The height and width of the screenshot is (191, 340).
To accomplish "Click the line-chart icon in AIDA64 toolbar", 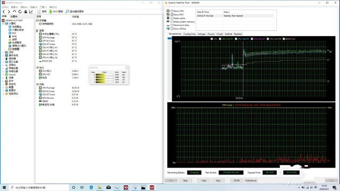I will 31,12.
